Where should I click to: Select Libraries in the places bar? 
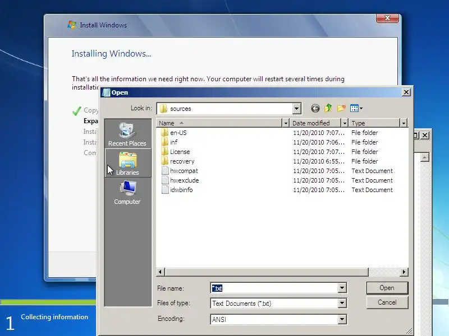pyautogui.click(x=128, y=163)
